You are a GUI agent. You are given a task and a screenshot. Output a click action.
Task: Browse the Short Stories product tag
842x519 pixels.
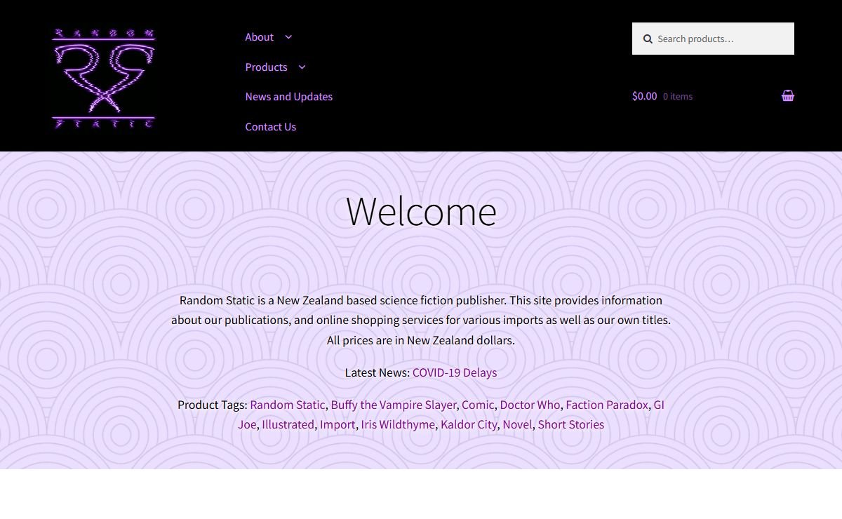570,424
